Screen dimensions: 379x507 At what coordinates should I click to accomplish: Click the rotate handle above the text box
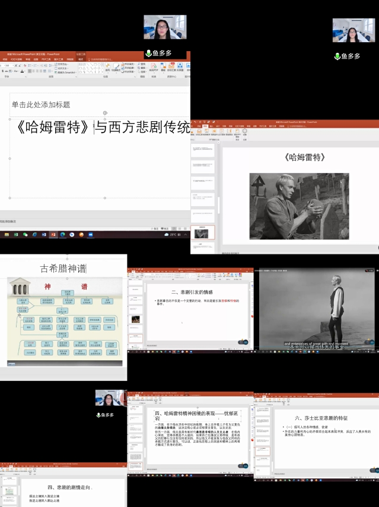point(105,113)
